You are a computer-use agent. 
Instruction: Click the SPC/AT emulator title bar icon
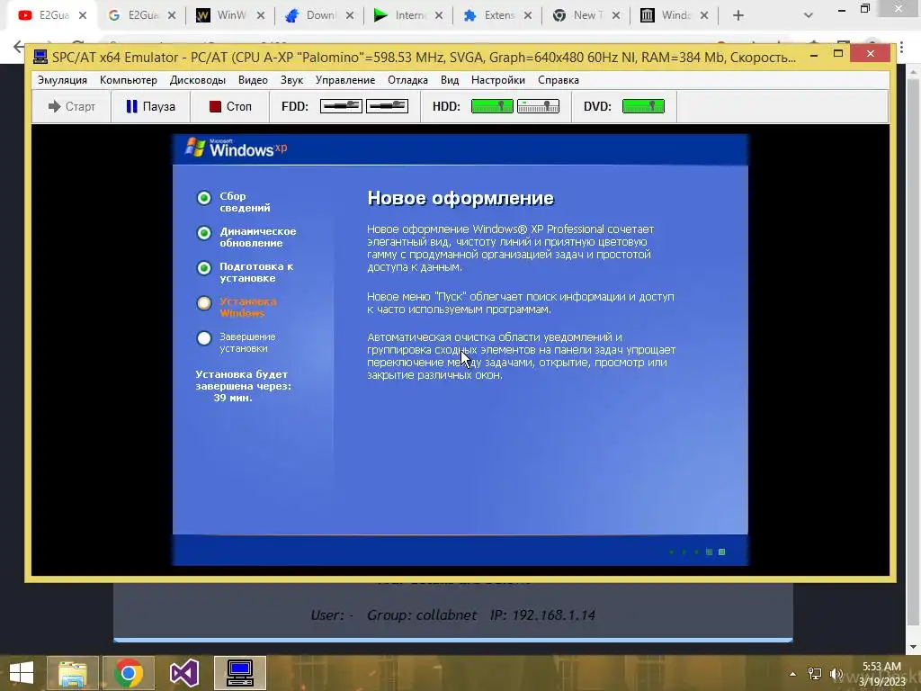[40, 57]
